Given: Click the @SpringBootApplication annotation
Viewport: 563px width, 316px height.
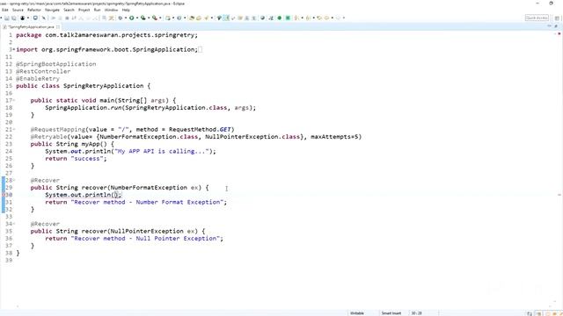Looking at the screenshot, I should point(56,64).
